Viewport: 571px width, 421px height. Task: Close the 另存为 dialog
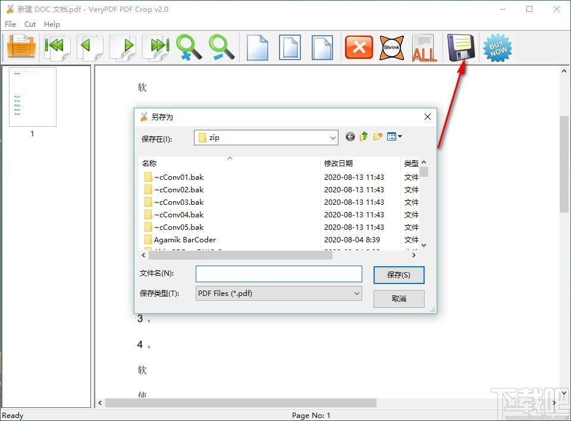pyautogui.click(x=428, y=117)
